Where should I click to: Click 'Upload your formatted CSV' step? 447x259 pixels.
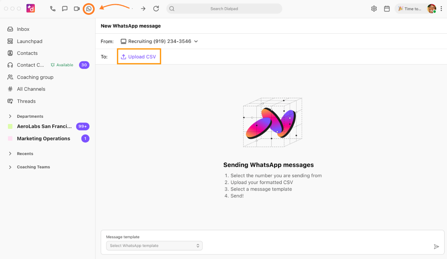[262, 182]
